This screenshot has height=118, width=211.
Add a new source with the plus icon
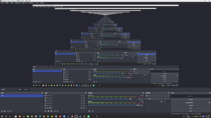(45, 111)
